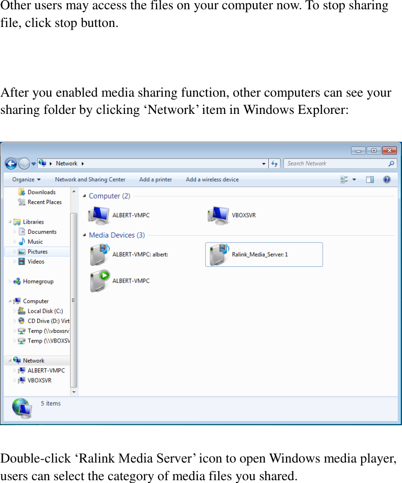Select Temp (\\VBOXSV mapped drive
Screen dimensions: 402x483
coord(44,341)
